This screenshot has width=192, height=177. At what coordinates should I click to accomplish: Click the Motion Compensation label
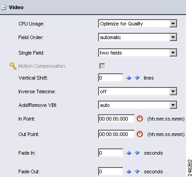[42, 66]
